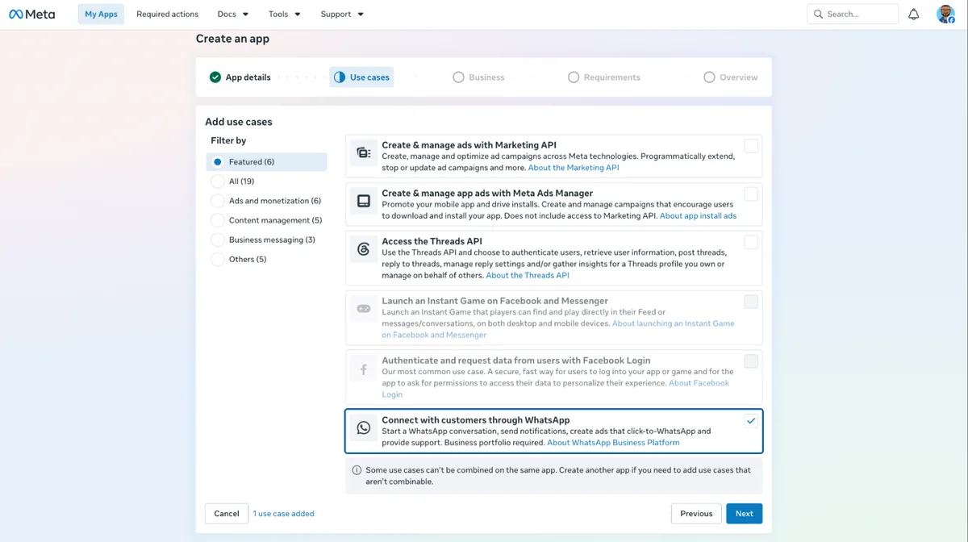Open the My Apps tab

click(x=101, y=14)
